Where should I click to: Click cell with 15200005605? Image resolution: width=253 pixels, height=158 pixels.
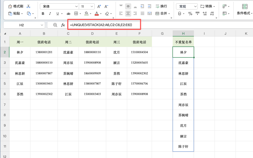click(x=139, y=63)
